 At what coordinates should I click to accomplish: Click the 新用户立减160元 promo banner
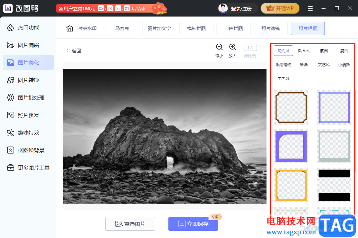pyautogui.click(x=111, y=8)
